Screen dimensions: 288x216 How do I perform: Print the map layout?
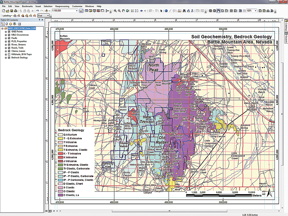coord(16,11)
